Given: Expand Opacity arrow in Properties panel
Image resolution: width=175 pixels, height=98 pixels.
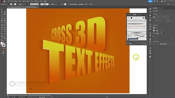Looking at the screenshot, I should tap(165, 33).
